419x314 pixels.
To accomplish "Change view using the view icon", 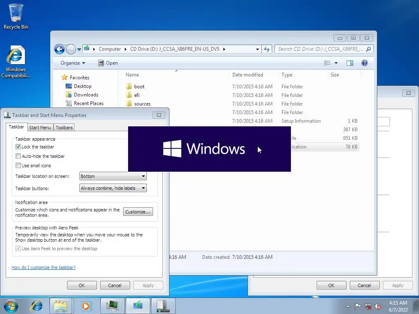I will [x=327, y=63].
